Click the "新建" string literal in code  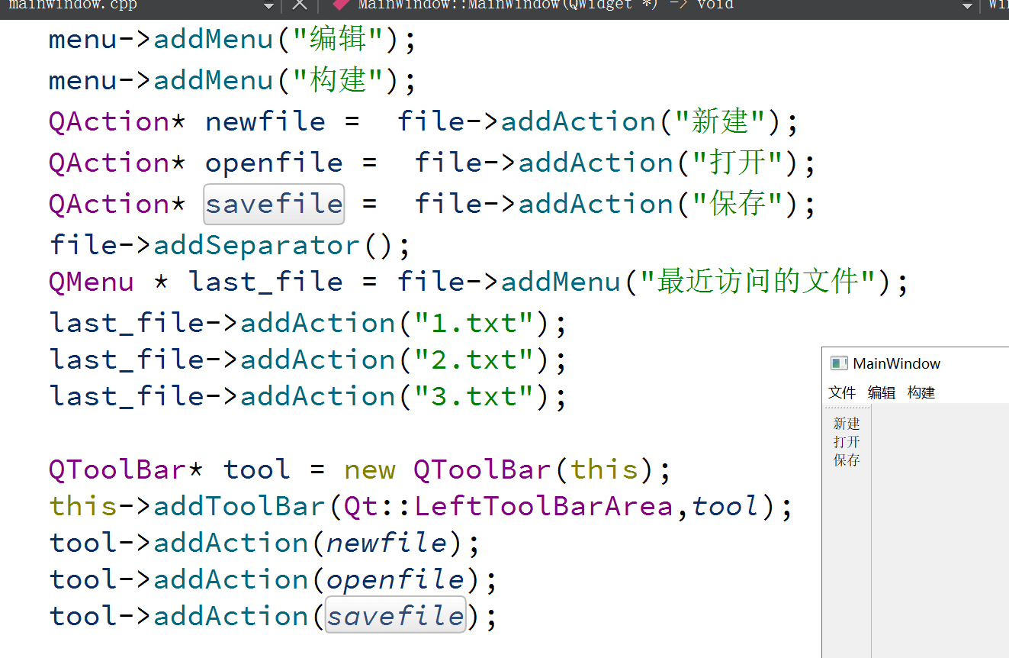(719, 121)
